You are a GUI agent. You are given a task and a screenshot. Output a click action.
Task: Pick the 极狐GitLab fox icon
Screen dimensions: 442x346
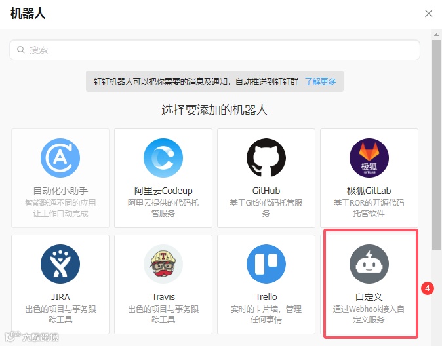coord(369,158)
